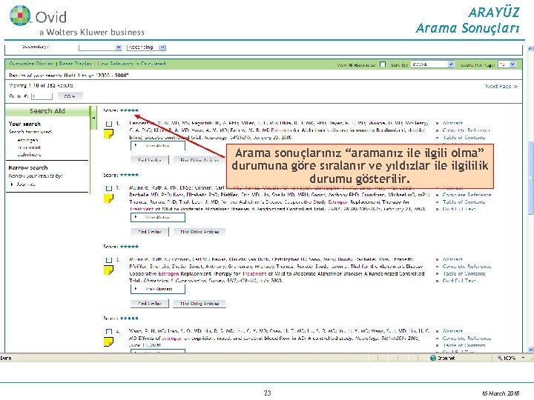This screenshot has width=534, height=400.
Task: Click the Ovid globe logo
Action: (x=20, y=16)
